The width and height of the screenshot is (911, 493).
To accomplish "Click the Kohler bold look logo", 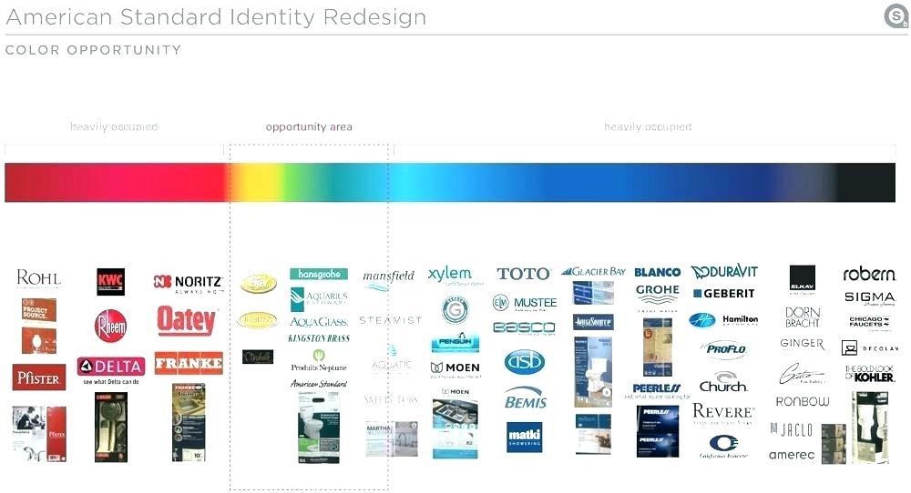I will tap(870, 374).
